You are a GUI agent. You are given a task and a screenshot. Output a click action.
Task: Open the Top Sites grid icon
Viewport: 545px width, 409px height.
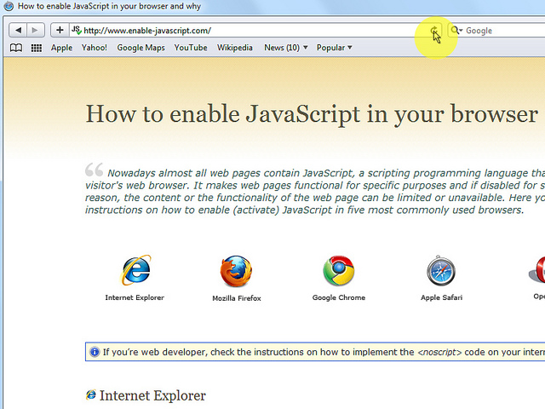coord(37,48)
